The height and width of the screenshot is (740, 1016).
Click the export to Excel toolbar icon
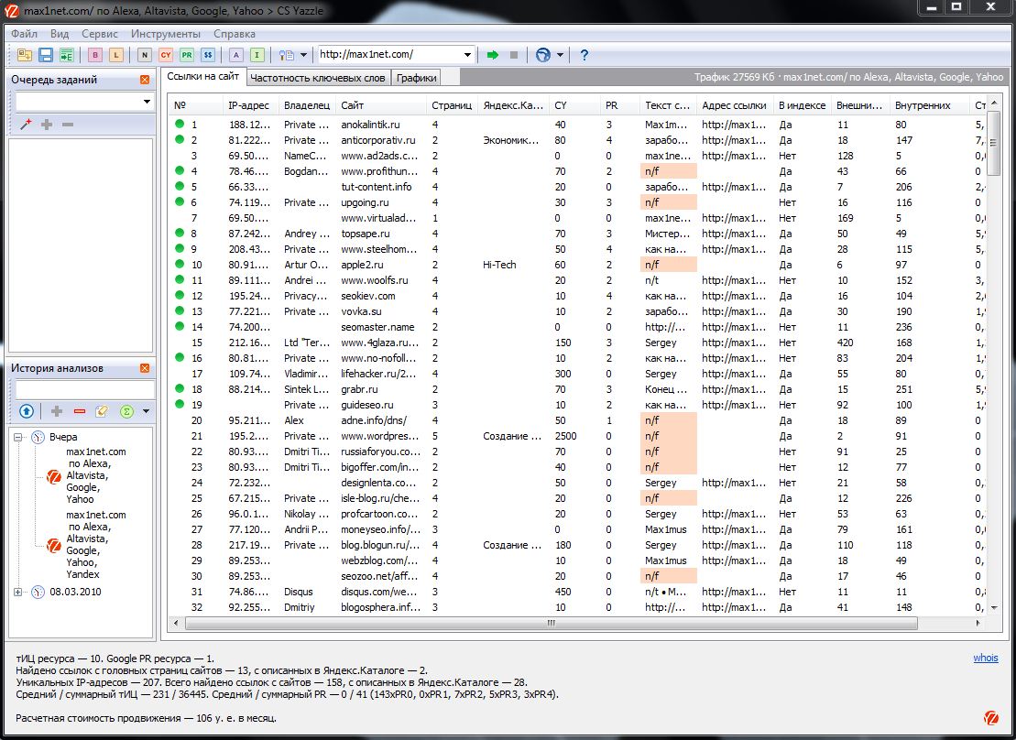click(x=67, y=55)
